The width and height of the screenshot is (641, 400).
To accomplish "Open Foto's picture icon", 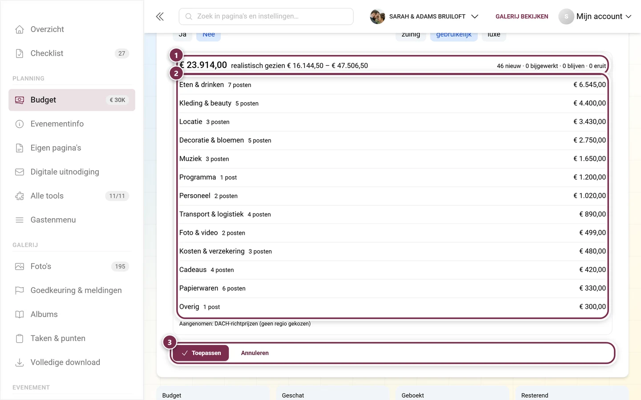I will point(20,267).
